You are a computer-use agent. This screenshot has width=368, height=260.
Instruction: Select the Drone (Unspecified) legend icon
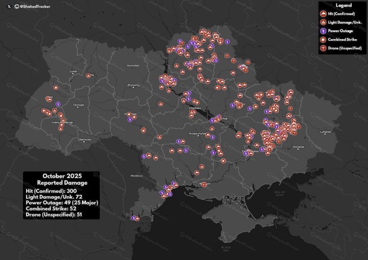323,48
